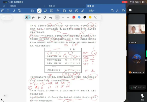
Task: Open the sticky note tool
Action: [x=77, y=11]
